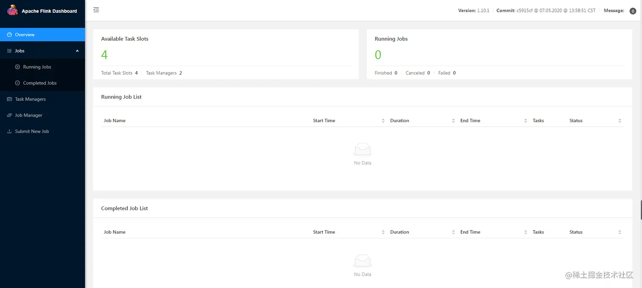Open Submit New Job page
Screen dimensions: 642x288
32,131
